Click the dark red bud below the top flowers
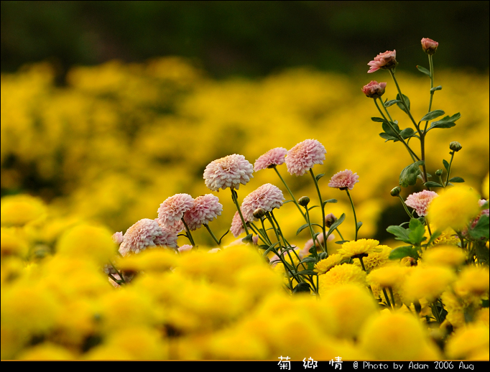 pyautogui.click(x=373, y=89)
